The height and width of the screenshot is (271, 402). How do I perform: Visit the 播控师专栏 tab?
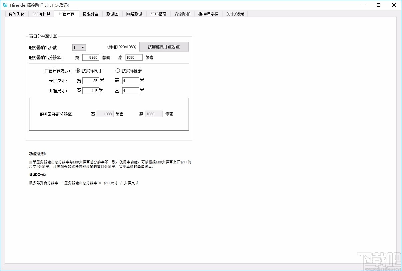pos(208,14)
